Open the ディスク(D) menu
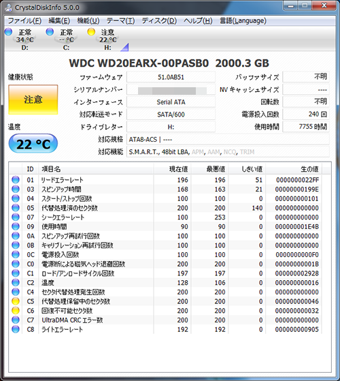 point(159,21)
